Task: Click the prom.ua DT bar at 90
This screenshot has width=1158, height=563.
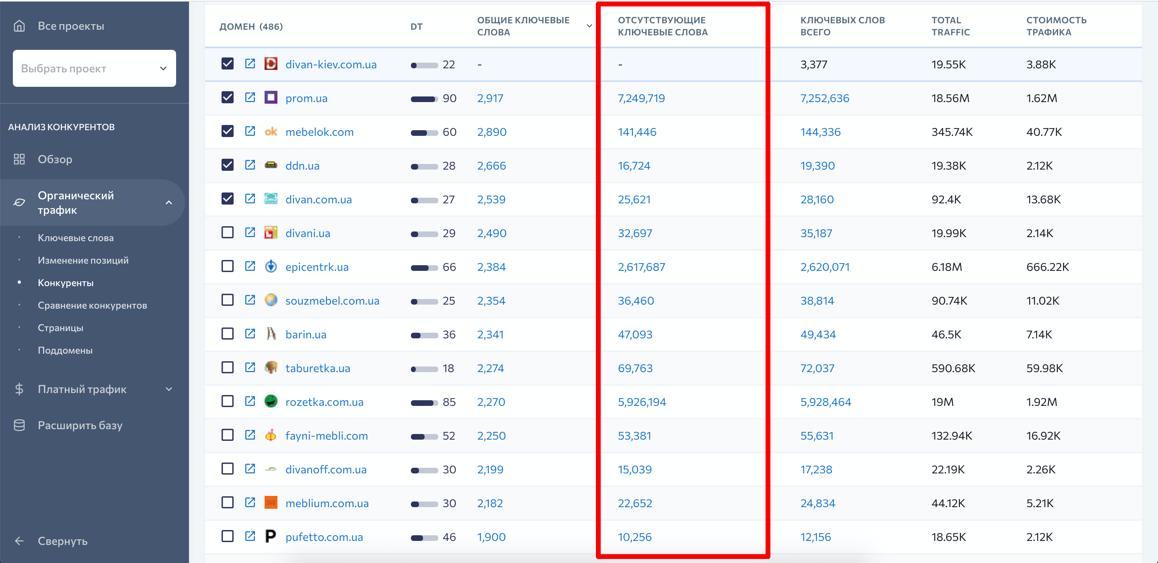Action: tap(424, 99)
